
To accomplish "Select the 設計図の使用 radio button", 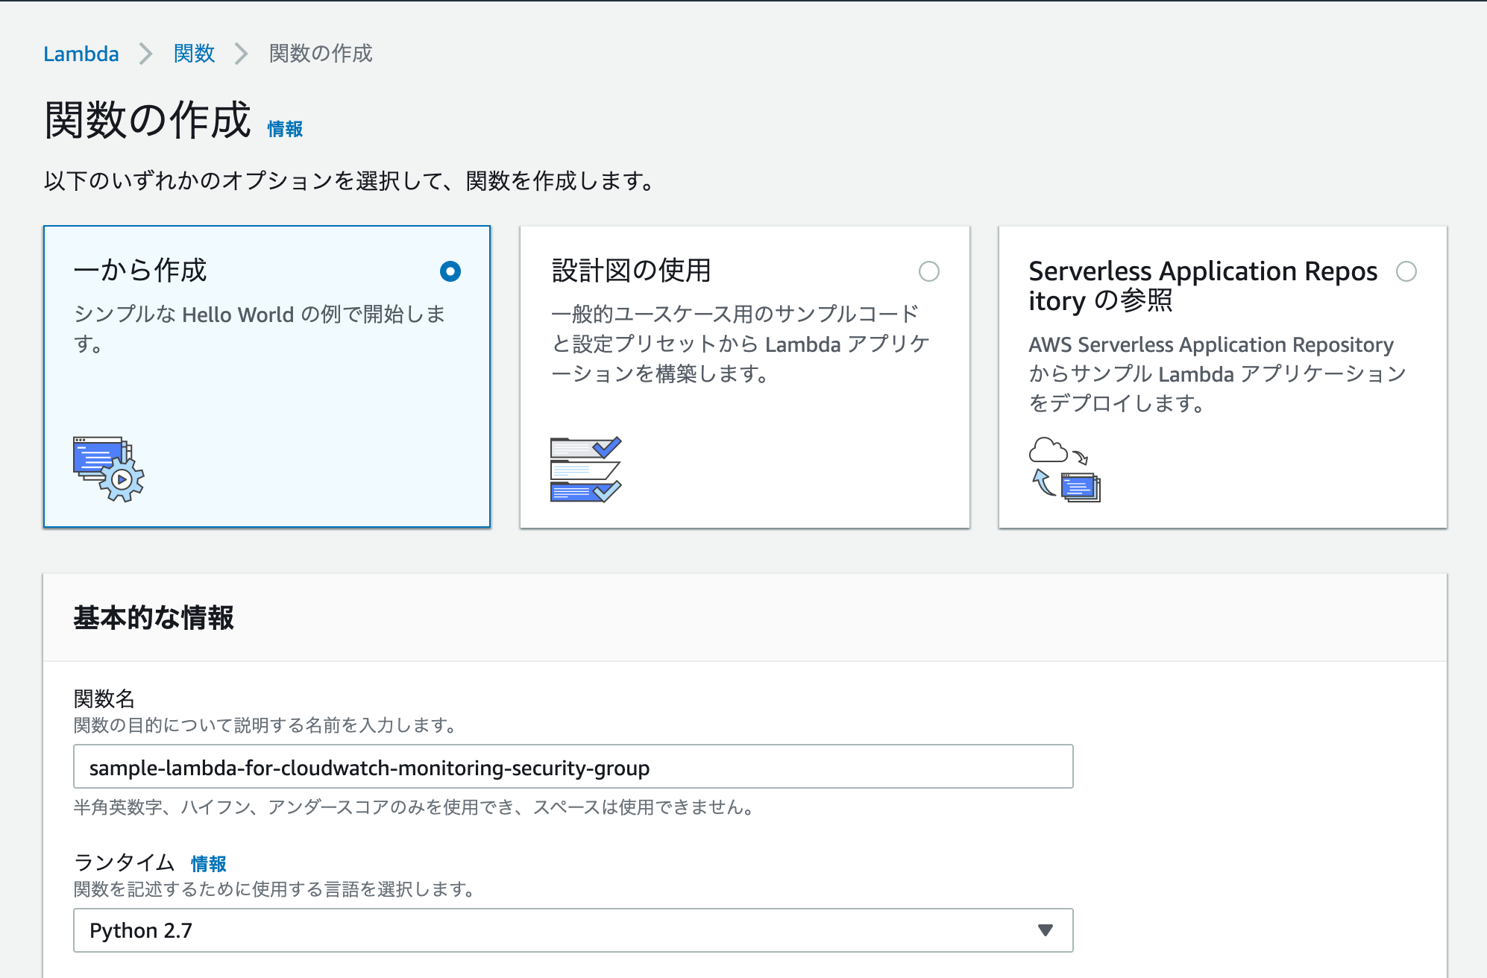I will tap(928, 271).
